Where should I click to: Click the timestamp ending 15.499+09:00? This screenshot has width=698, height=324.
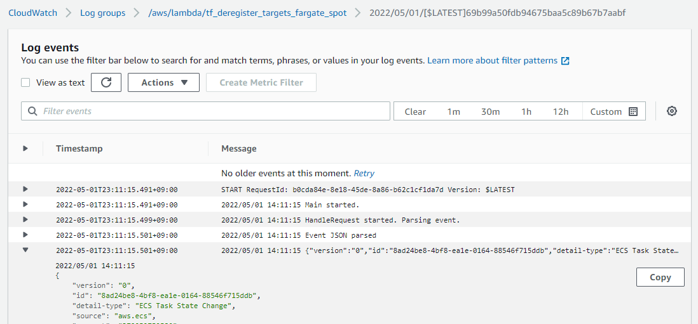pos(116,220)
